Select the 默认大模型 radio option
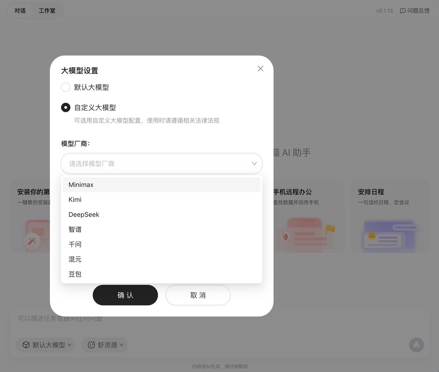The height and width of the screenshot is (372, 439). pyautogui.click(x=65, y=87)
